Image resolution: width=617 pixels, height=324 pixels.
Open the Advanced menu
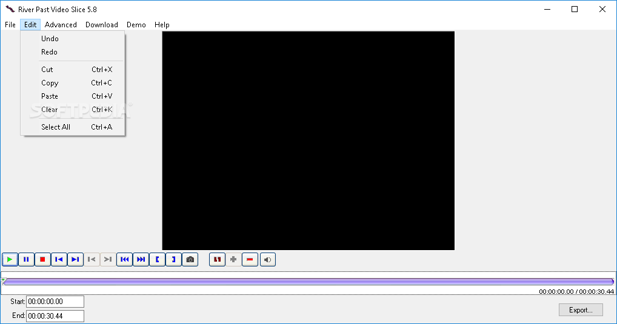61,25
